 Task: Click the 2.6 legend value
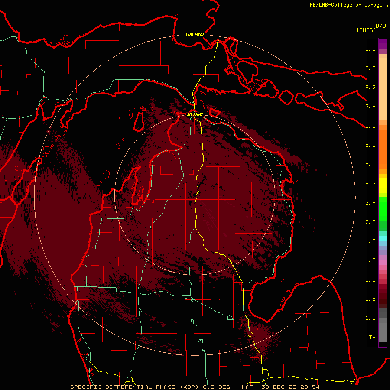pos(370,222)
